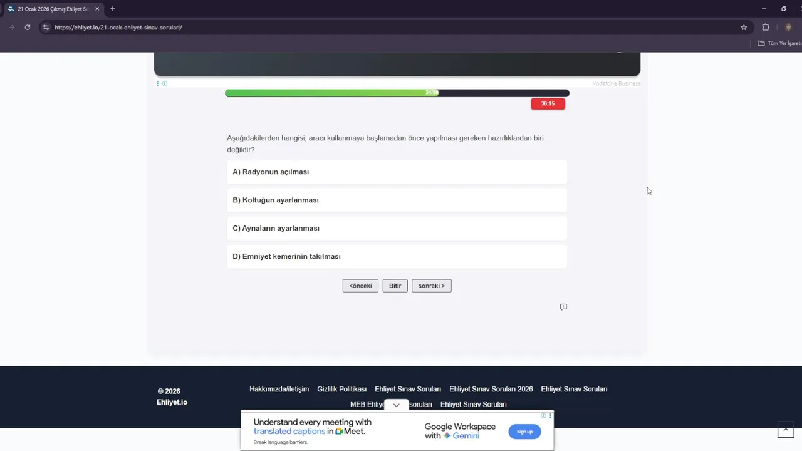
Task: Click Sign up in the Google Workspace ad
Action: (524, 432)
